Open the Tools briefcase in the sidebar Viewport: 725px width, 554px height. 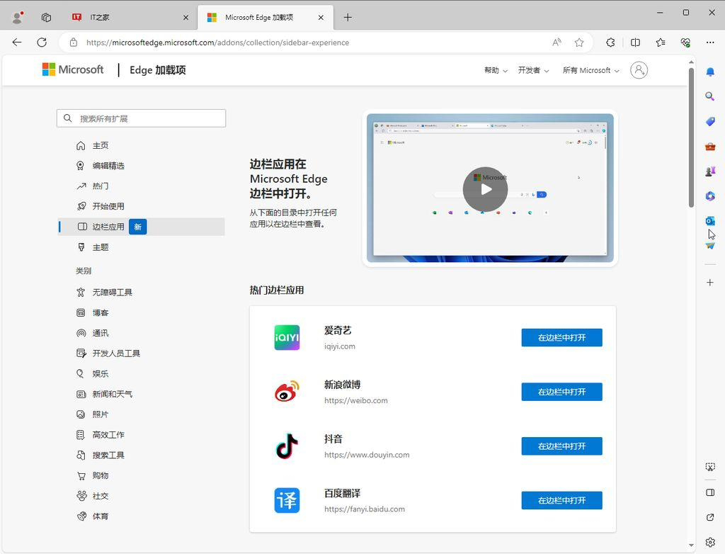[x=710, y=147]
